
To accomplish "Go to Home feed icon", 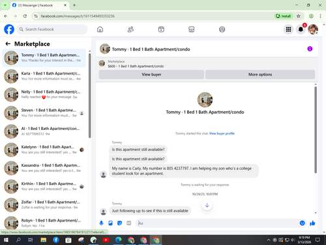I will click(x=100, y=29).
